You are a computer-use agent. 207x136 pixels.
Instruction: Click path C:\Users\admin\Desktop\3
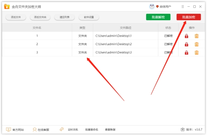click(113, 52)
